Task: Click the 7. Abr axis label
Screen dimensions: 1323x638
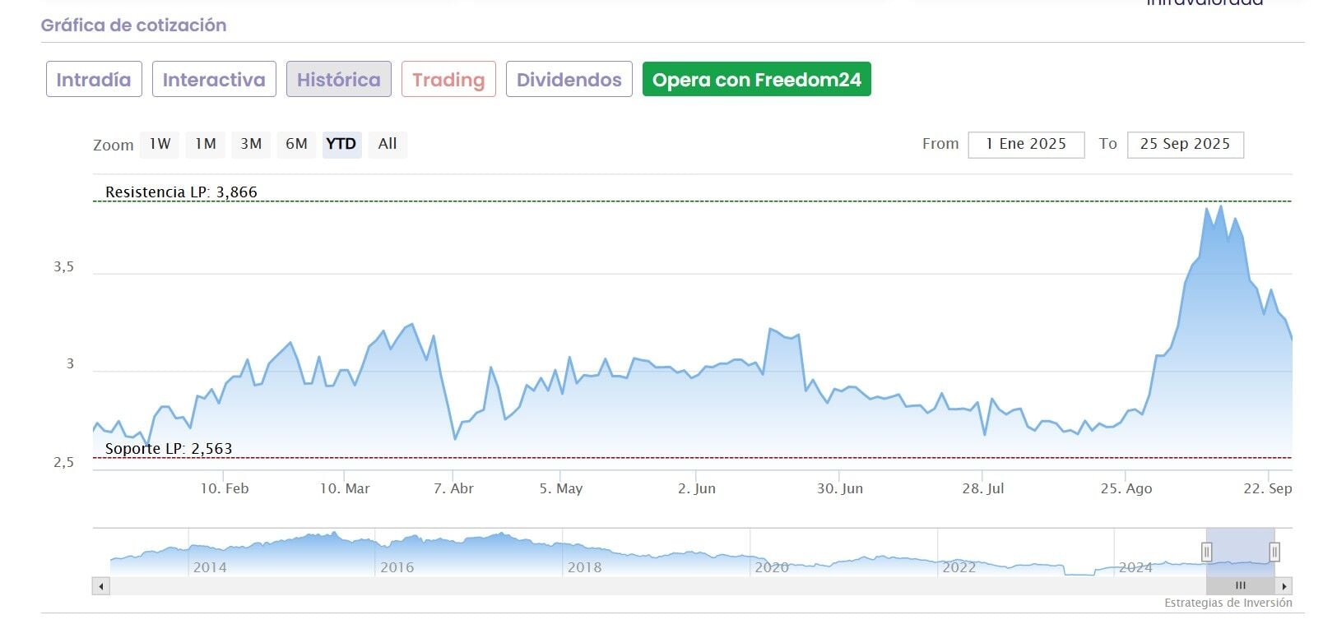Action: click(x=454, y=488)
